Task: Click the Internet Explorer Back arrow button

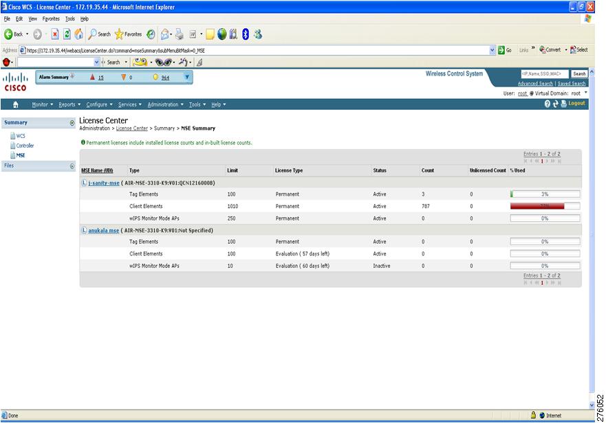Action: point(8,34)
